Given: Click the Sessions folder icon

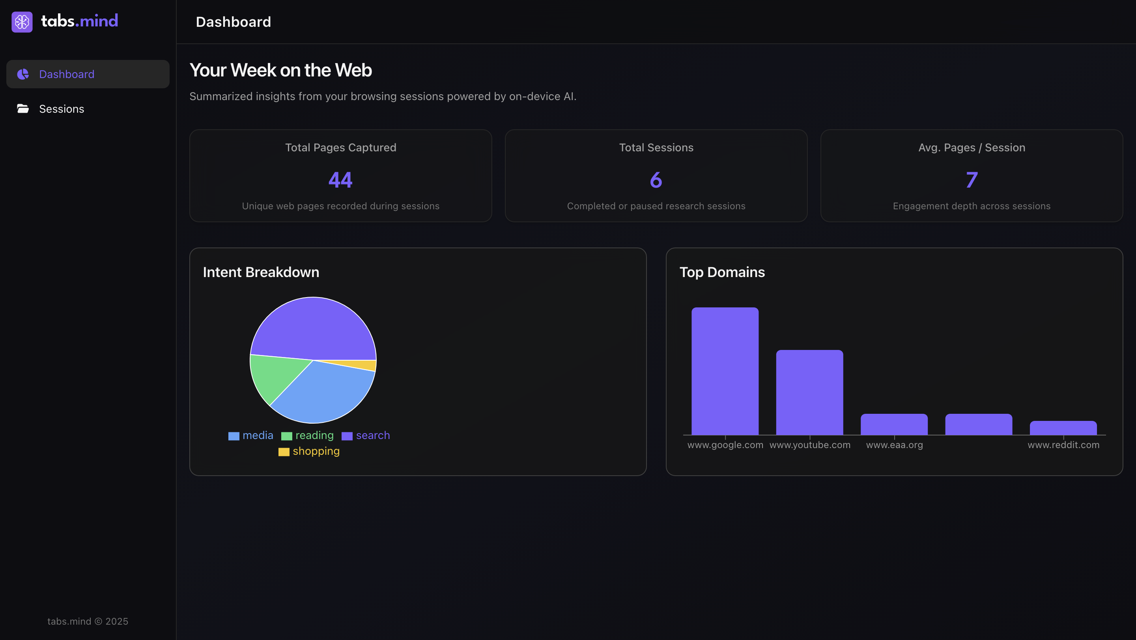Looking at the screenshot, I should [x=23, y=108].
